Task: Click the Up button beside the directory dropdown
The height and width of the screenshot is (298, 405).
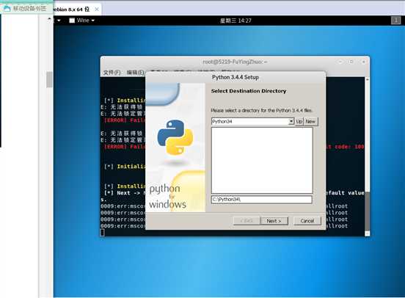Action: 299,121
